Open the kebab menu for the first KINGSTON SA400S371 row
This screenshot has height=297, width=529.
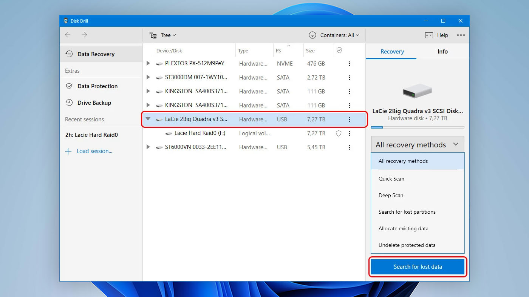click(350, 92)
